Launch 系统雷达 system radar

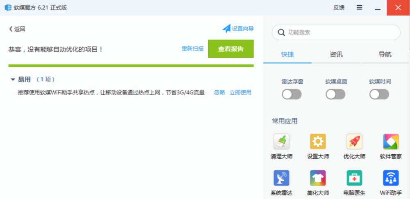281,178
